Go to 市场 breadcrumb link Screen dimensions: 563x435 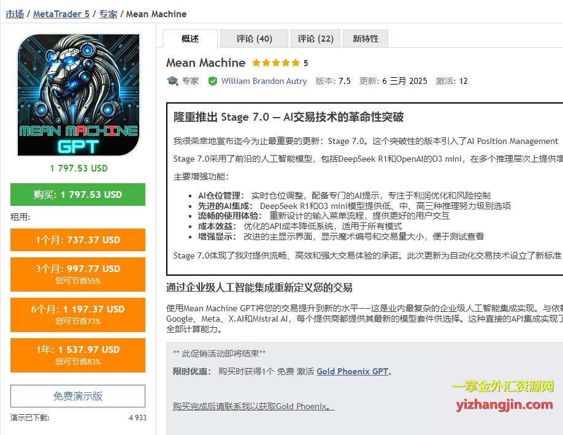pos(15,14)
